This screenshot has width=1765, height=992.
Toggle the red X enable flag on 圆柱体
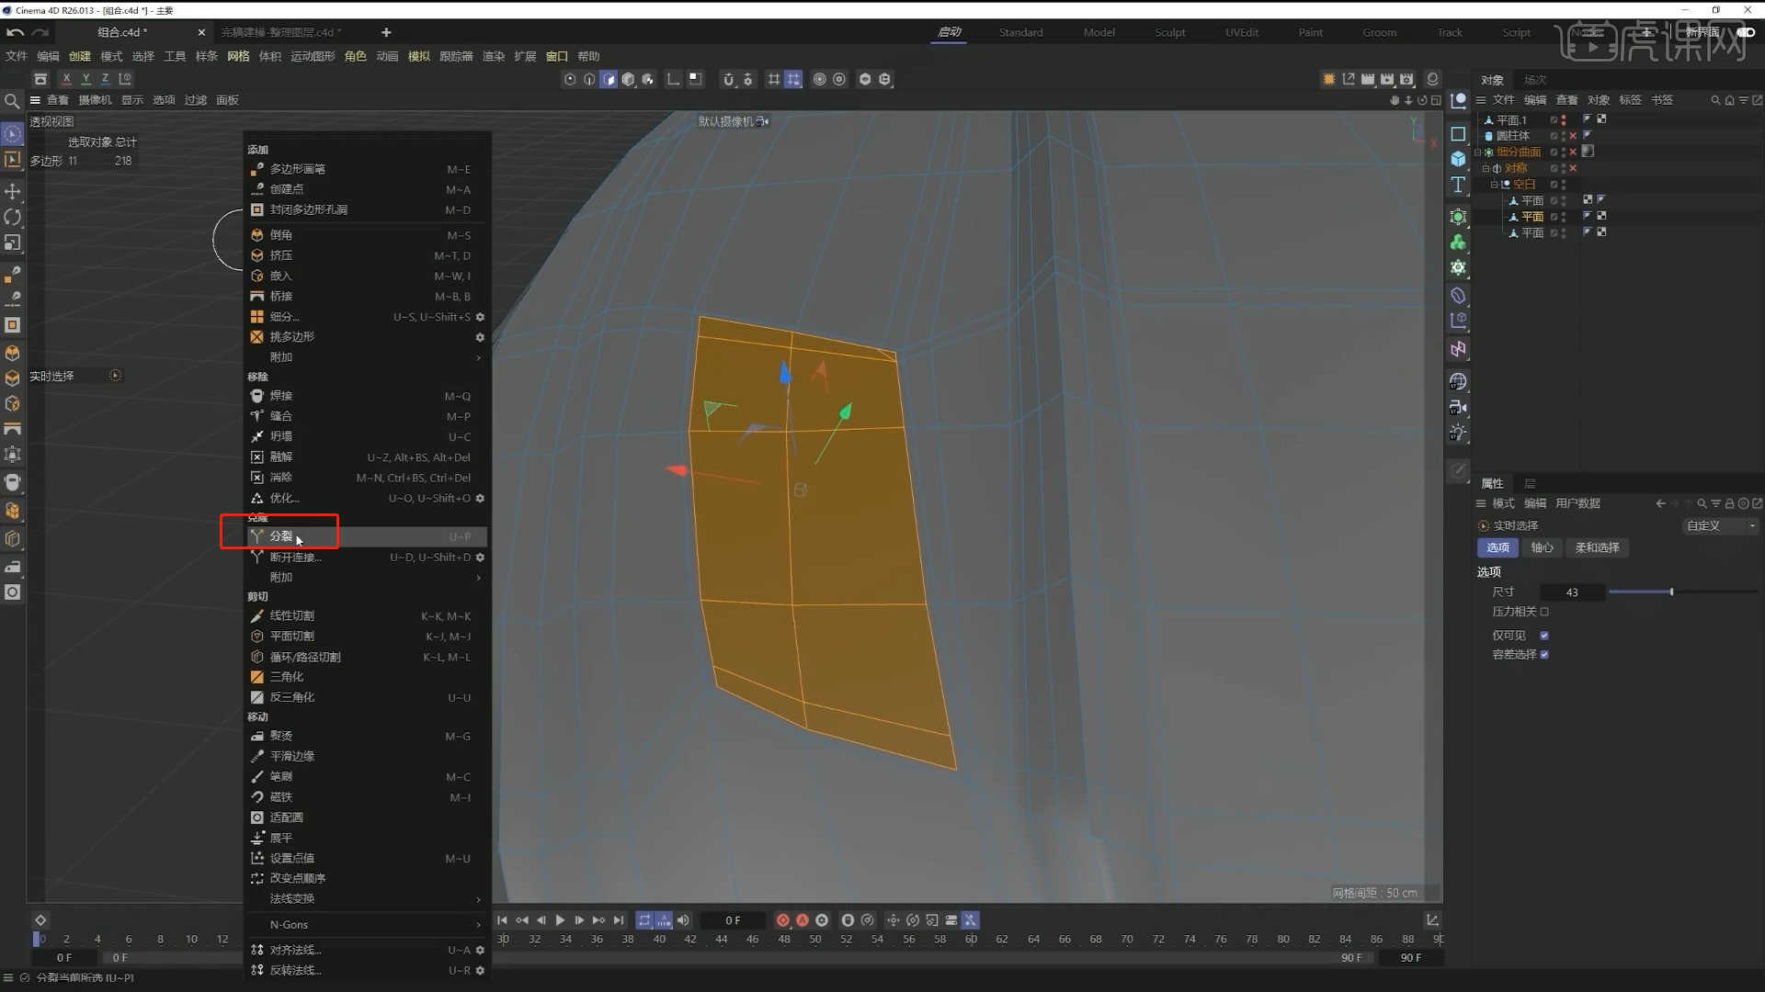(x=1573, y=136)
